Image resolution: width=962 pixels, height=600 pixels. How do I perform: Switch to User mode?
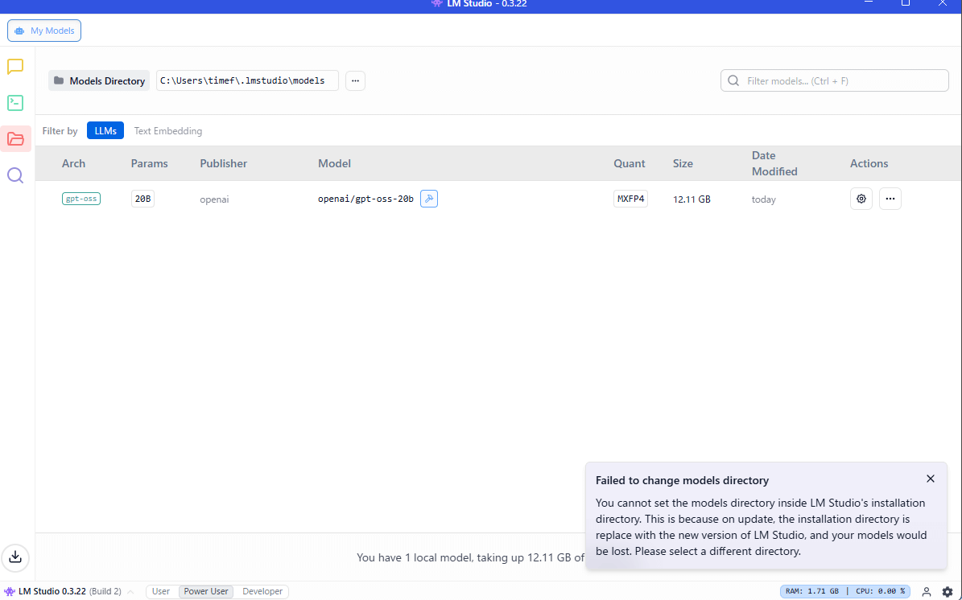[161, 591]
